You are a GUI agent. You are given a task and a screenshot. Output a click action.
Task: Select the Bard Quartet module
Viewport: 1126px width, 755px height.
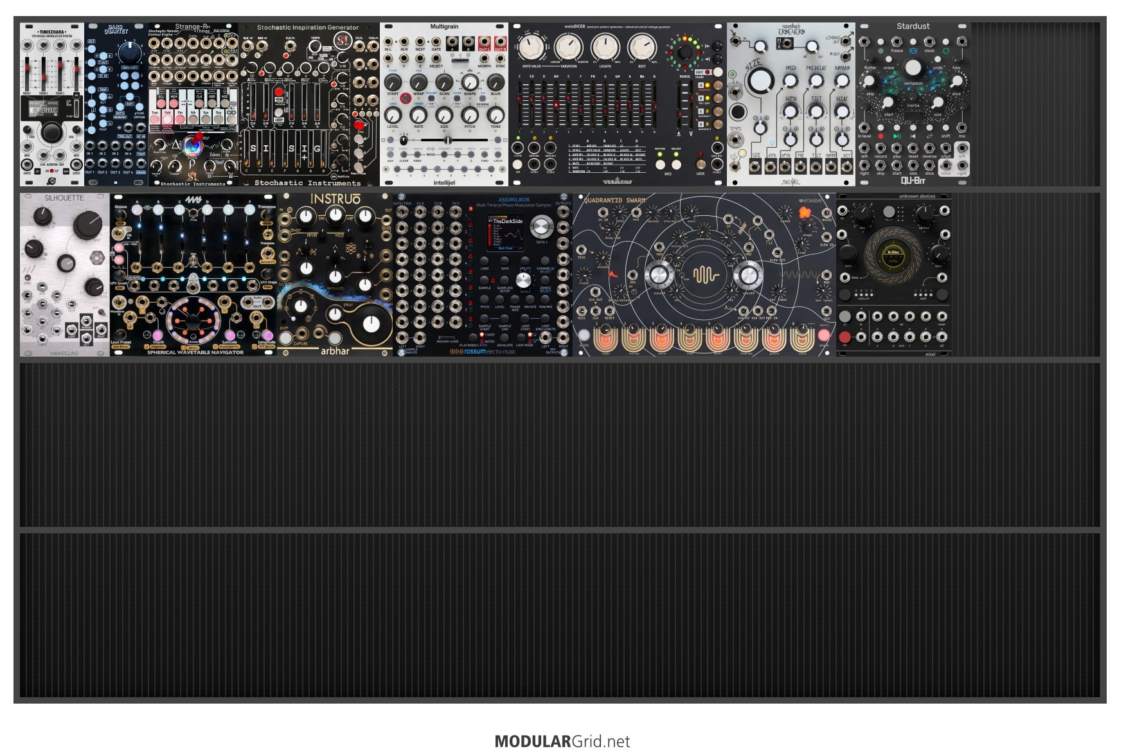click(116, 105)
